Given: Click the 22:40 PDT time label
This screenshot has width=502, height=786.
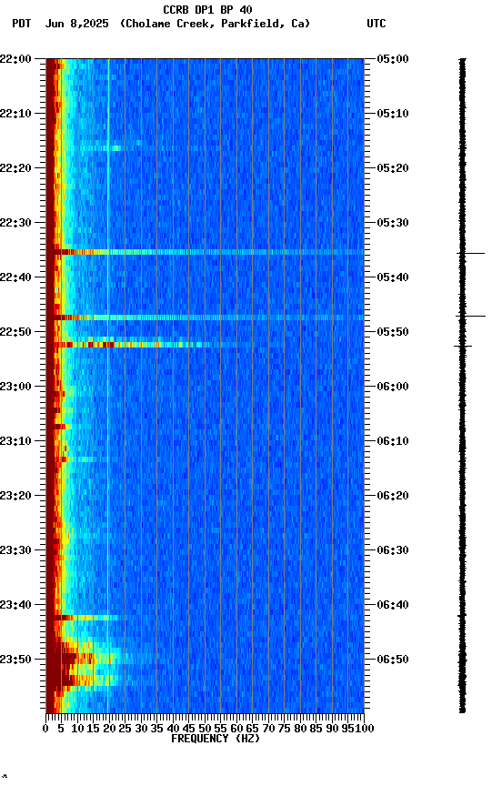Looking at the screenshot, I should click(x=15, y=277).
